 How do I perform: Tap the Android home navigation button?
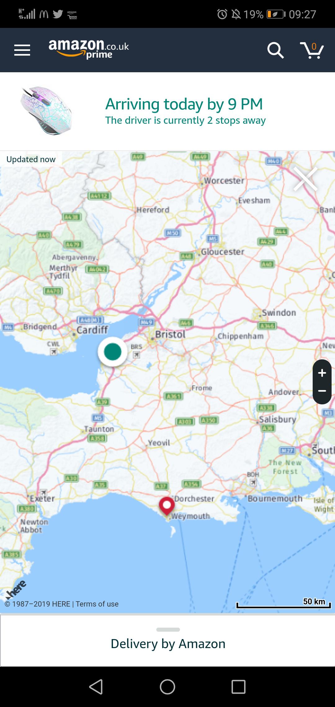point(167,687)
